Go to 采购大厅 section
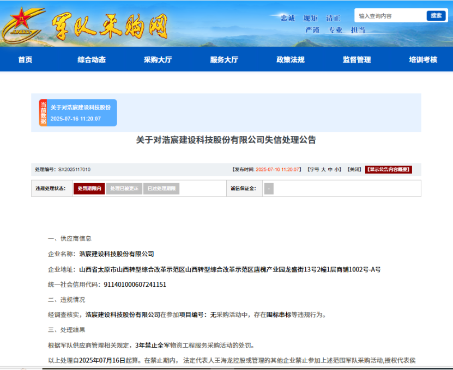 click(158, 60)
